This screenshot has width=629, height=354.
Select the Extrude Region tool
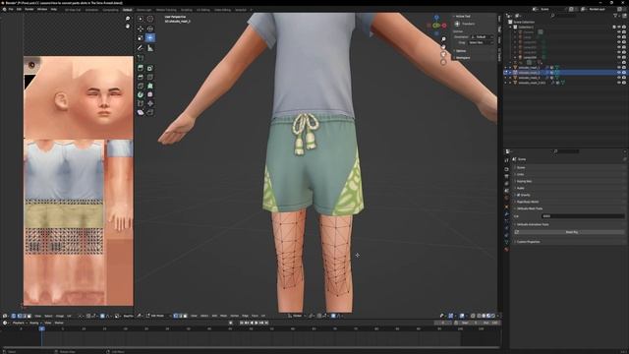click(x=141, y=68)
